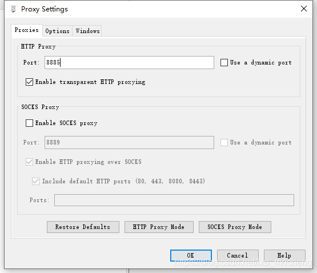Open Help for proxy settings
The width and height of the screenshot is (317, 273).
point(284,255)
